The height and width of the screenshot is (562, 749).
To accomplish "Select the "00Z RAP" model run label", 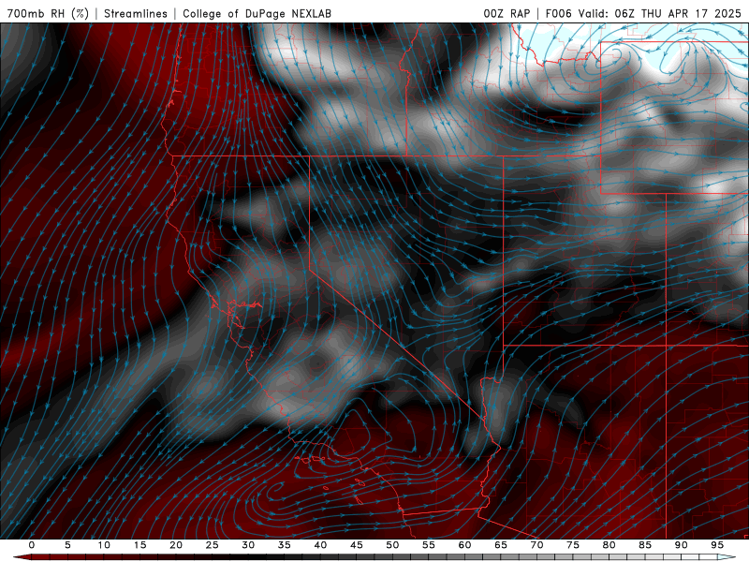I will click(507, 13).
